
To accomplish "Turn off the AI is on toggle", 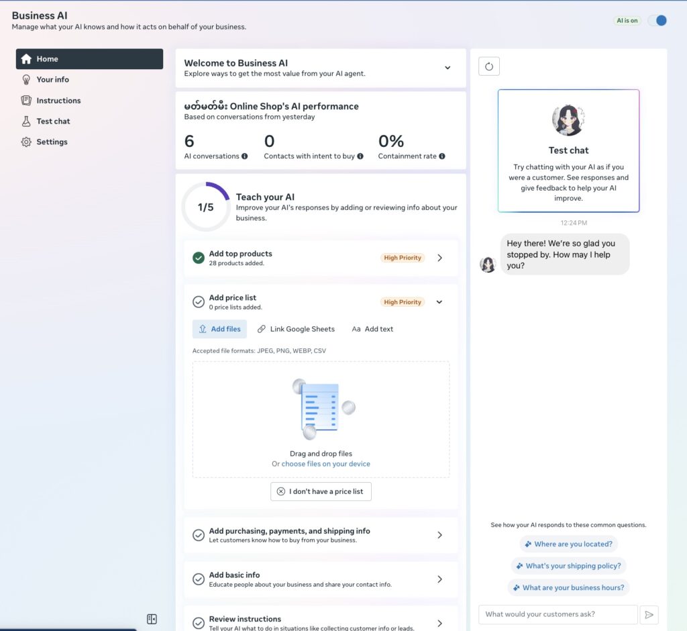I will point(657,21).
